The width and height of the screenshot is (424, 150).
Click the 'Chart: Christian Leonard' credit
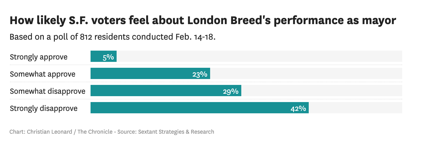(41, 132)
